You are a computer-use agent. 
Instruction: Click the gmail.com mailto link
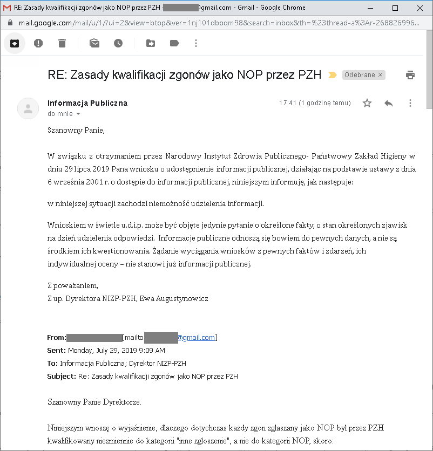pos(197,338)
